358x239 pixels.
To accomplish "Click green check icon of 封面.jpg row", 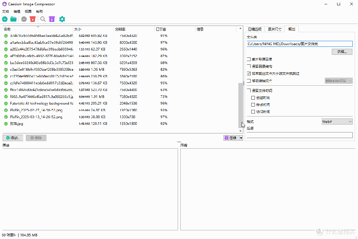I will pos(6,124).
